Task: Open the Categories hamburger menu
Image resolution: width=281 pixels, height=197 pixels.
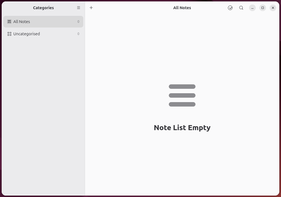Action: click(x=78, y=8)
